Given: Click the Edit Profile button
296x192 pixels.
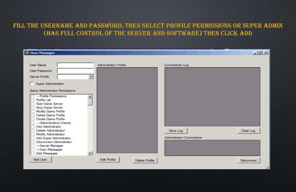Looking at the screenshot, I should [x=108, y=160].
